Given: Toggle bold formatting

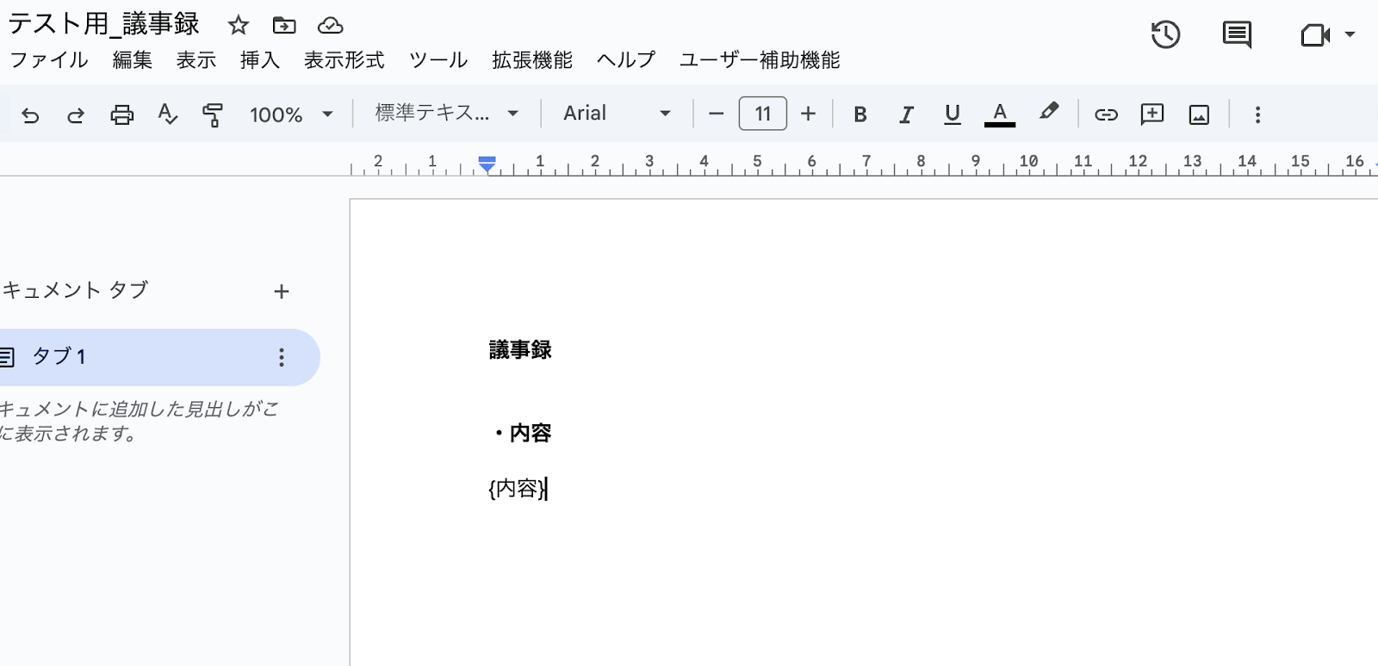Looking at the screenshot, I should pos(860,114).
